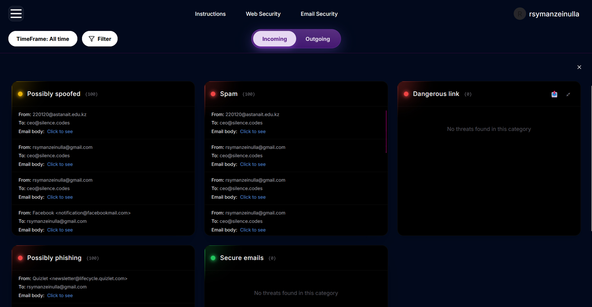Close the panel with the X icon
Screen dimensions: 592x307
tap(579, 67)
